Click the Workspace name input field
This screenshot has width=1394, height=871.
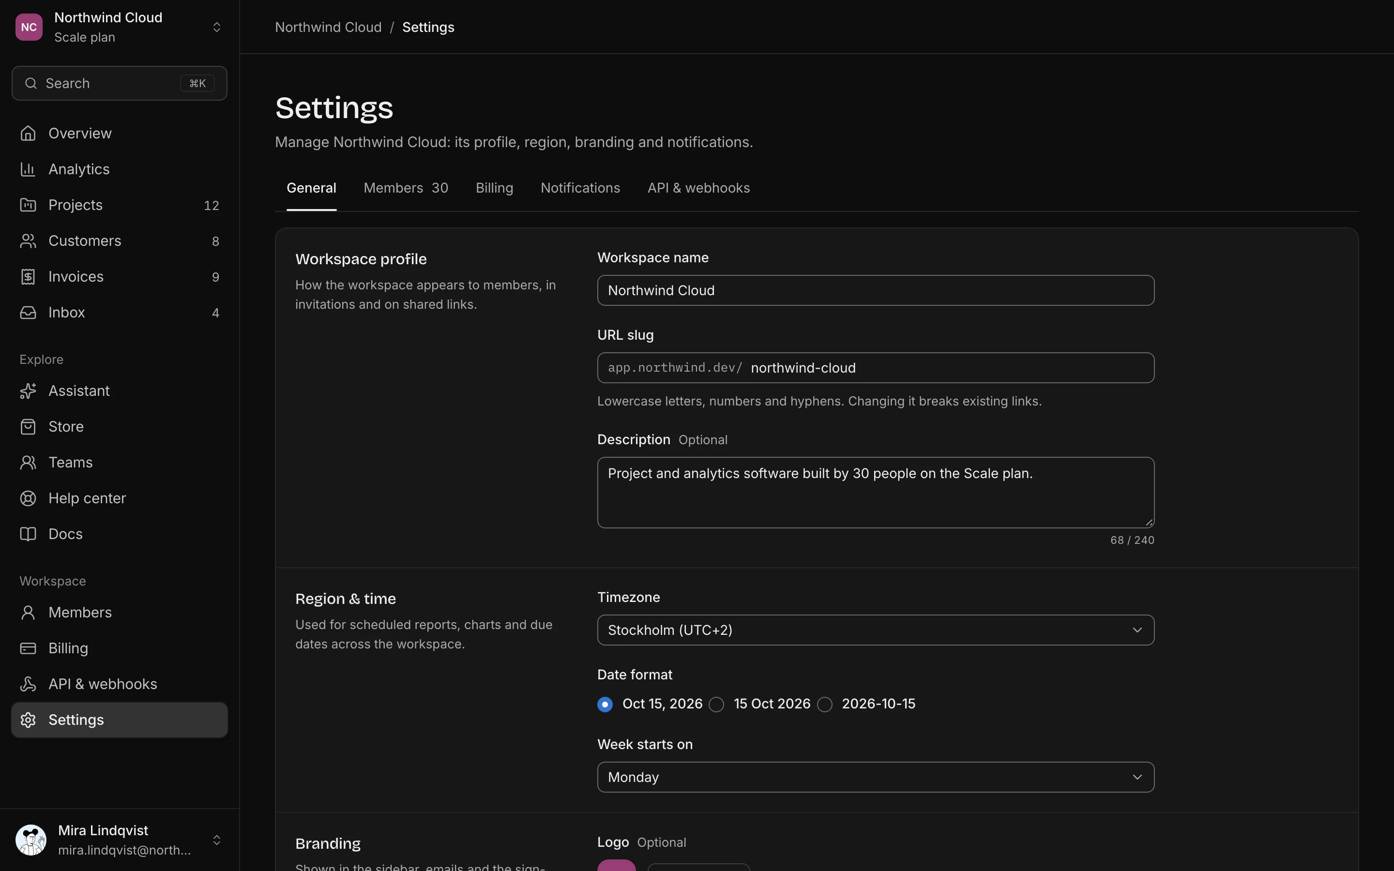tap(876, 290)
